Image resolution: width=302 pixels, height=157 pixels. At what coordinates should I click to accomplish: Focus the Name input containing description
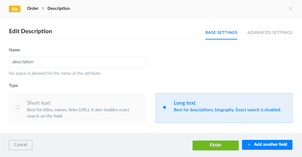(x=77, y=62)
